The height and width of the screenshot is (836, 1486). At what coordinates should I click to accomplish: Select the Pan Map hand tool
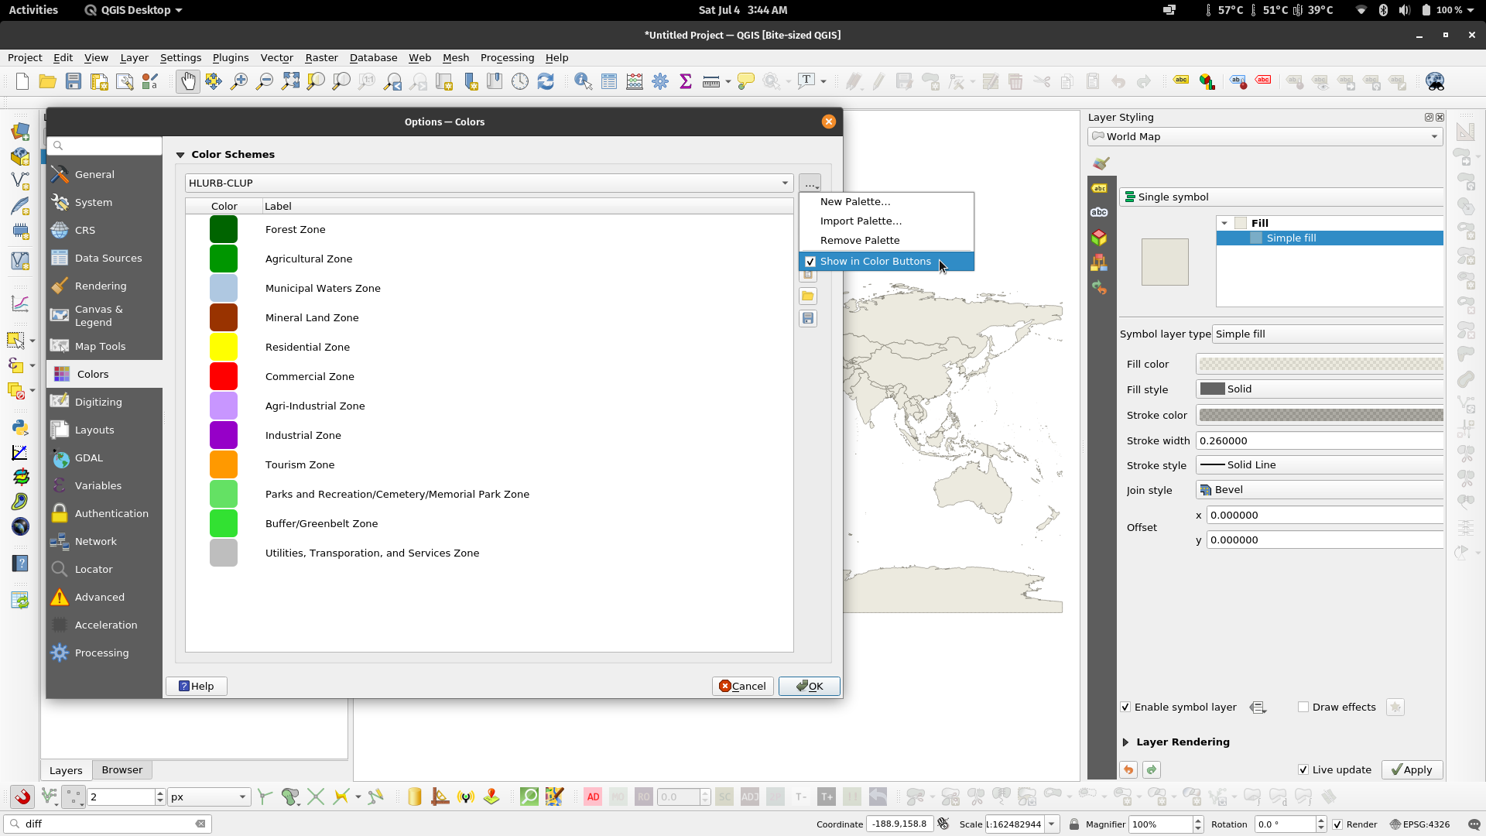188,81
